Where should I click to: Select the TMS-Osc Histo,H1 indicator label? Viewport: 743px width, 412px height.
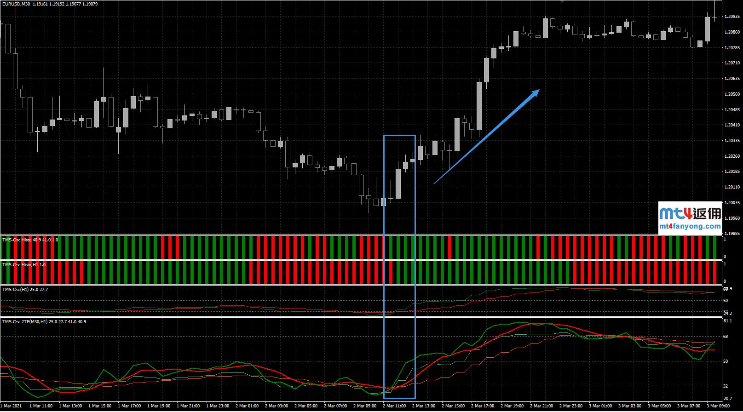(x=24, y=265)
